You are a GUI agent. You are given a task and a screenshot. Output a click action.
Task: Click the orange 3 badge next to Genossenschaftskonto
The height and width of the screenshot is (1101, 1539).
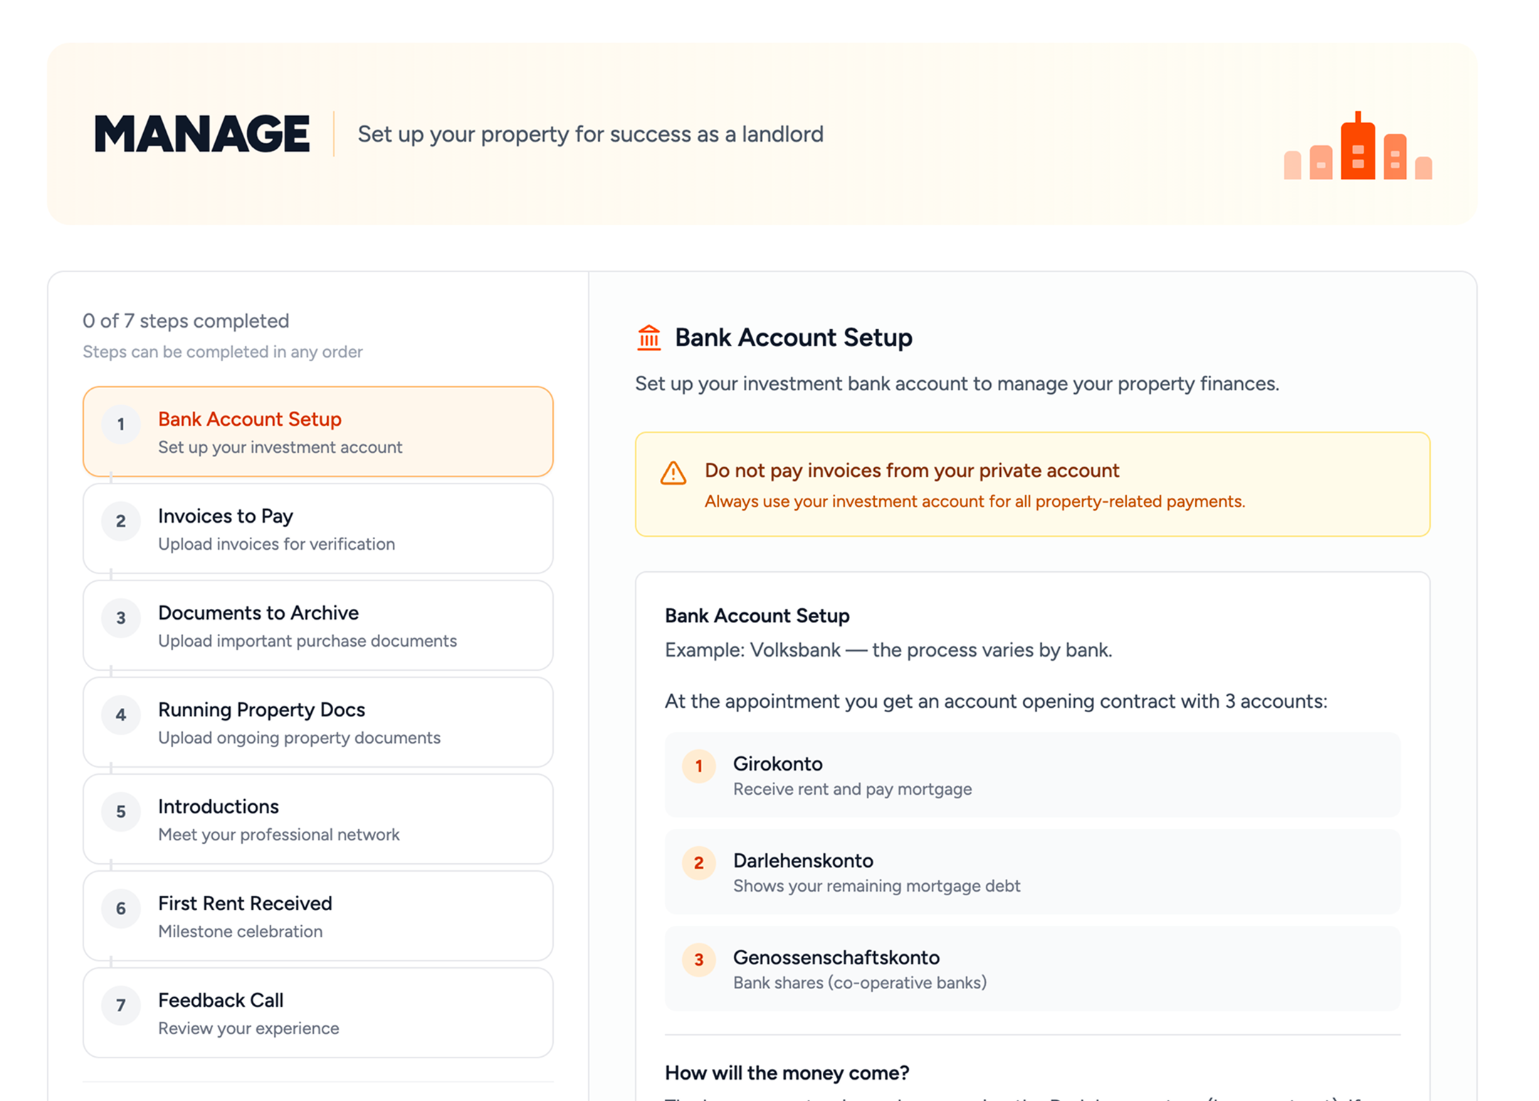699,960
